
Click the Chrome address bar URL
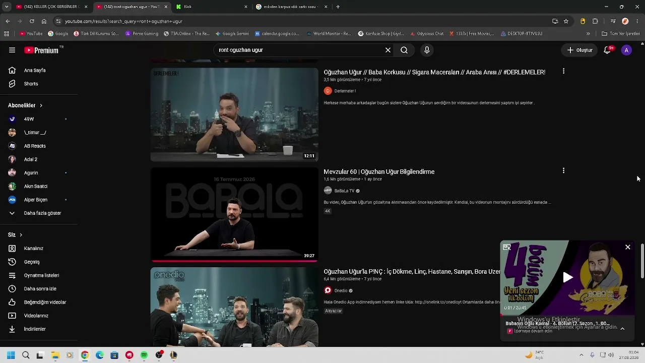point(123,21)
